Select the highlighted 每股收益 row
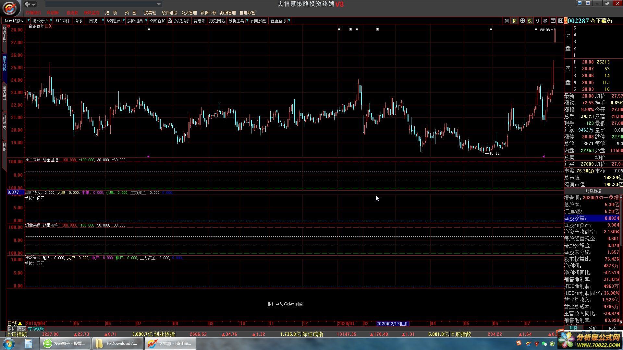 coord(592,218)
